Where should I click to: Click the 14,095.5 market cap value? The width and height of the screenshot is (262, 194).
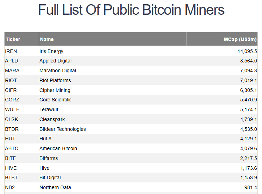point(247,51)
